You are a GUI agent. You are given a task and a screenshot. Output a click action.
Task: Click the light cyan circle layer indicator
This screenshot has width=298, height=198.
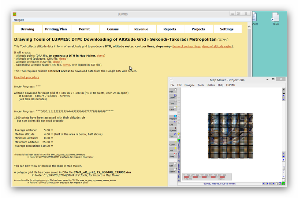click(x=179, y=137)
